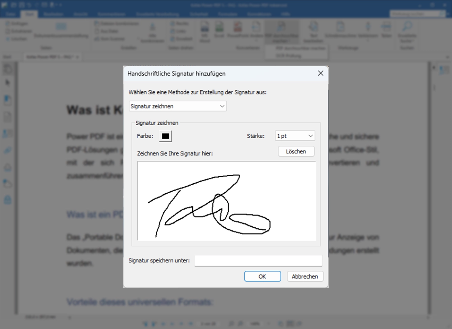Click Abbrechen to cancel the dialog
The image size is (452, 329).
point(305,276)
